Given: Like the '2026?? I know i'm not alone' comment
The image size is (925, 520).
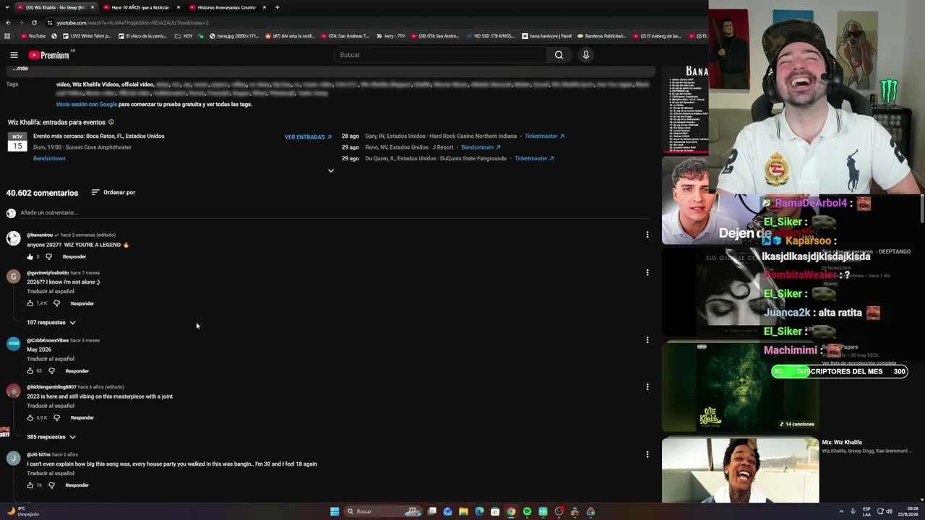Looking at the screenshot, I should pos(30,303).
